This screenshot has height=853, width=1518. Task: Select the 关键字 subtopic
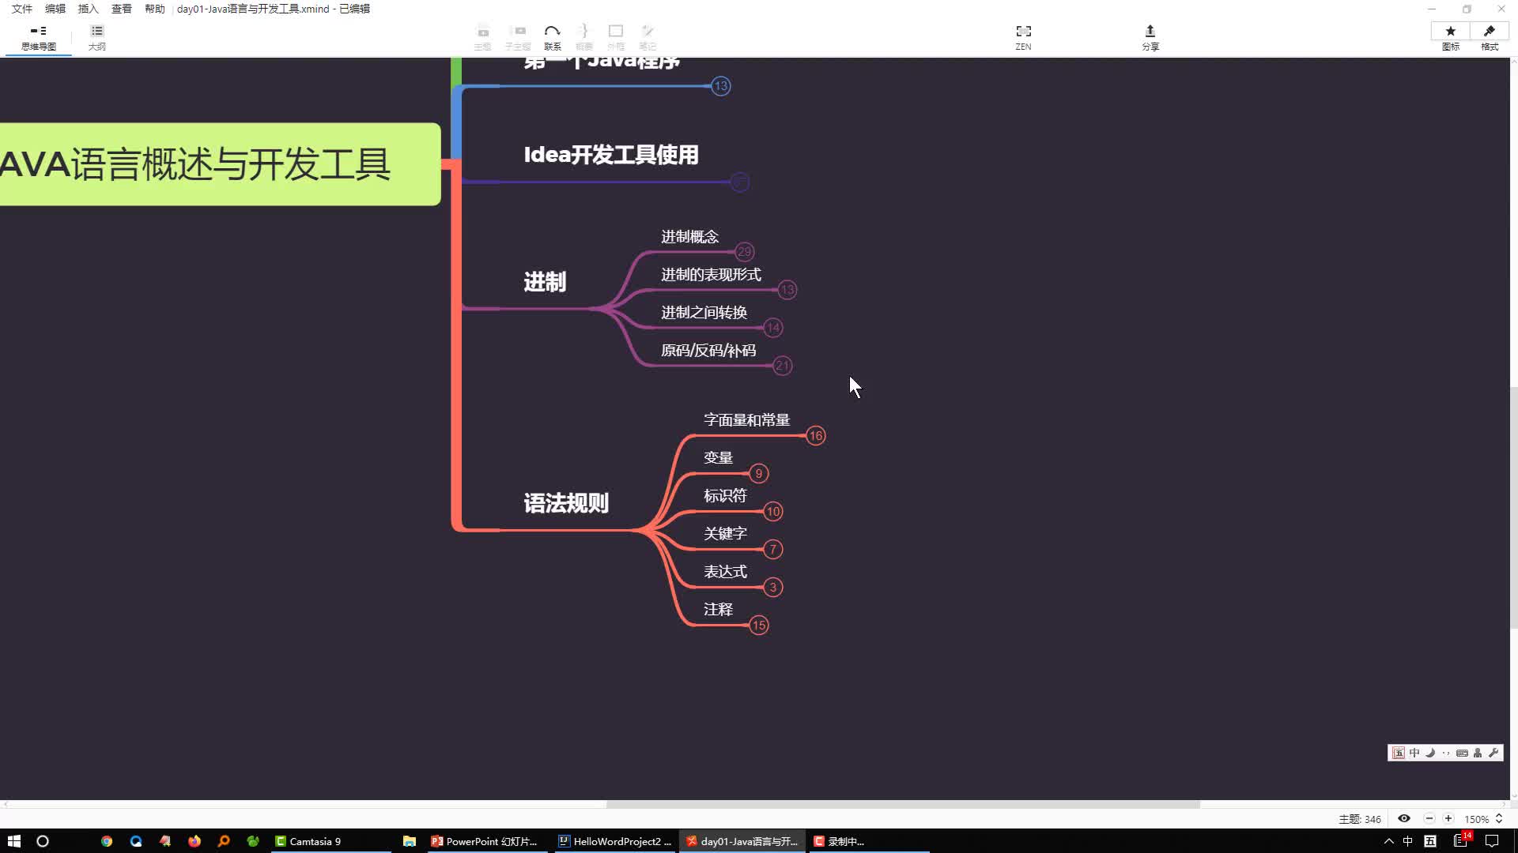[725, 534]
